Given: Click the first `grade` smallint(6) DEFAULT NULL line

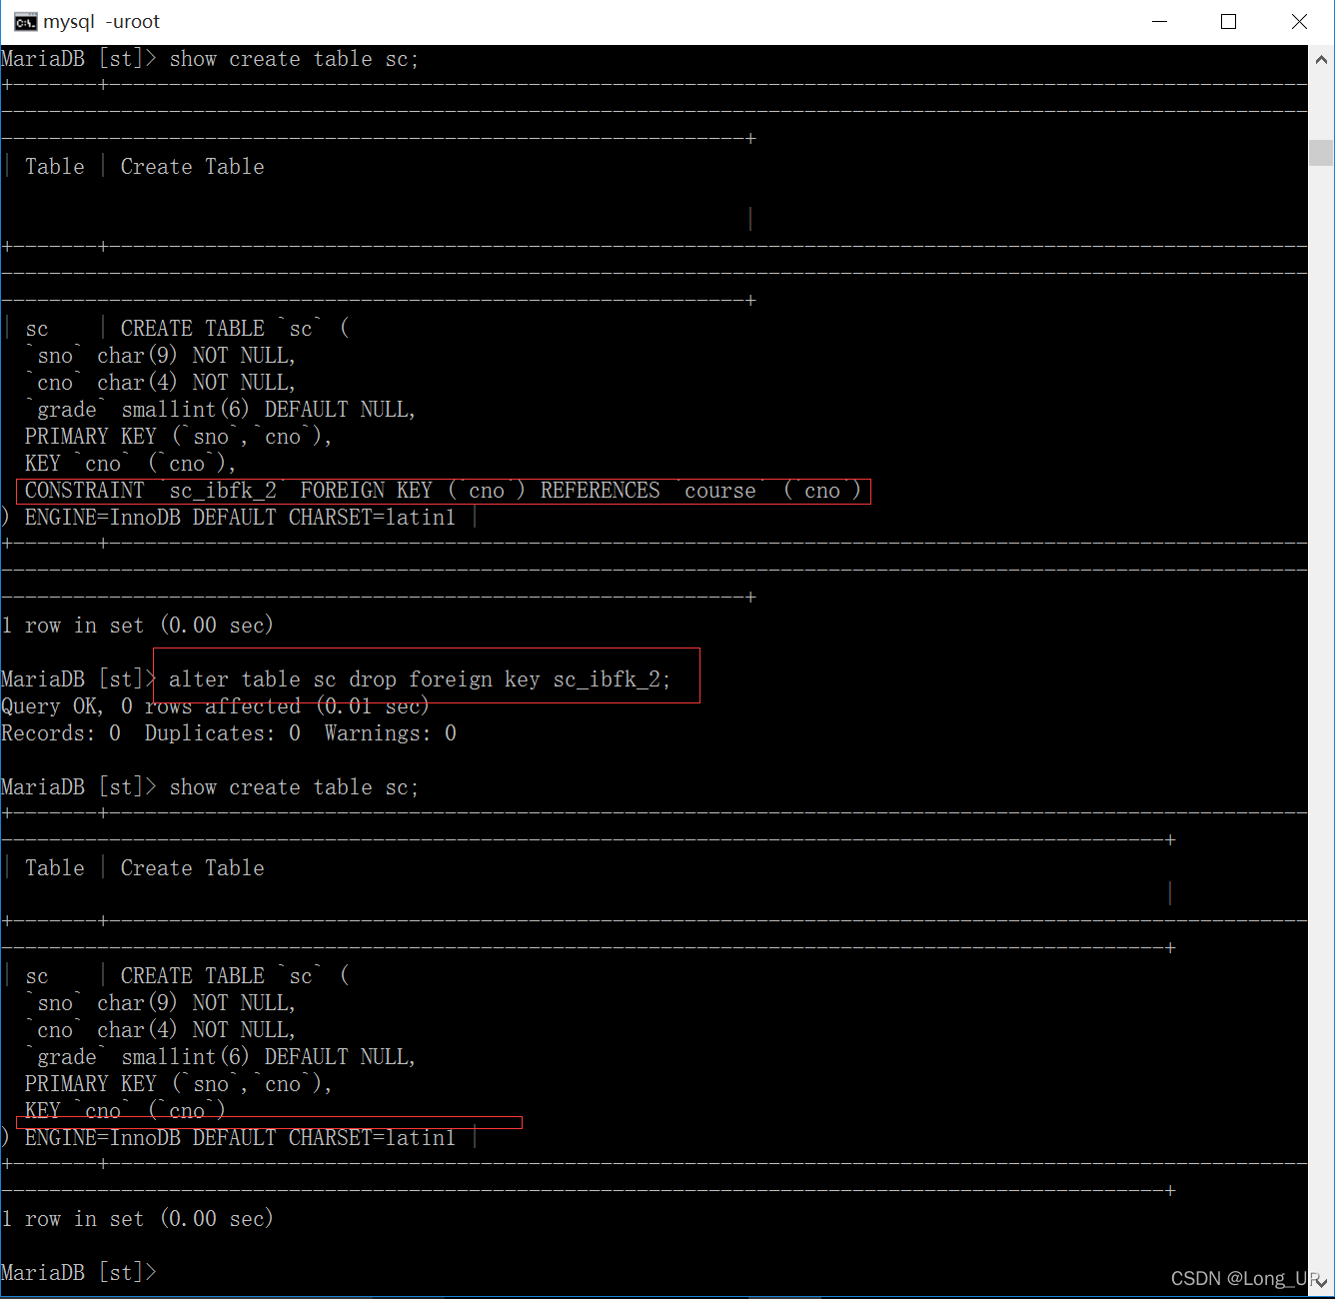Looking at the screenshot, I should [220, 410].
